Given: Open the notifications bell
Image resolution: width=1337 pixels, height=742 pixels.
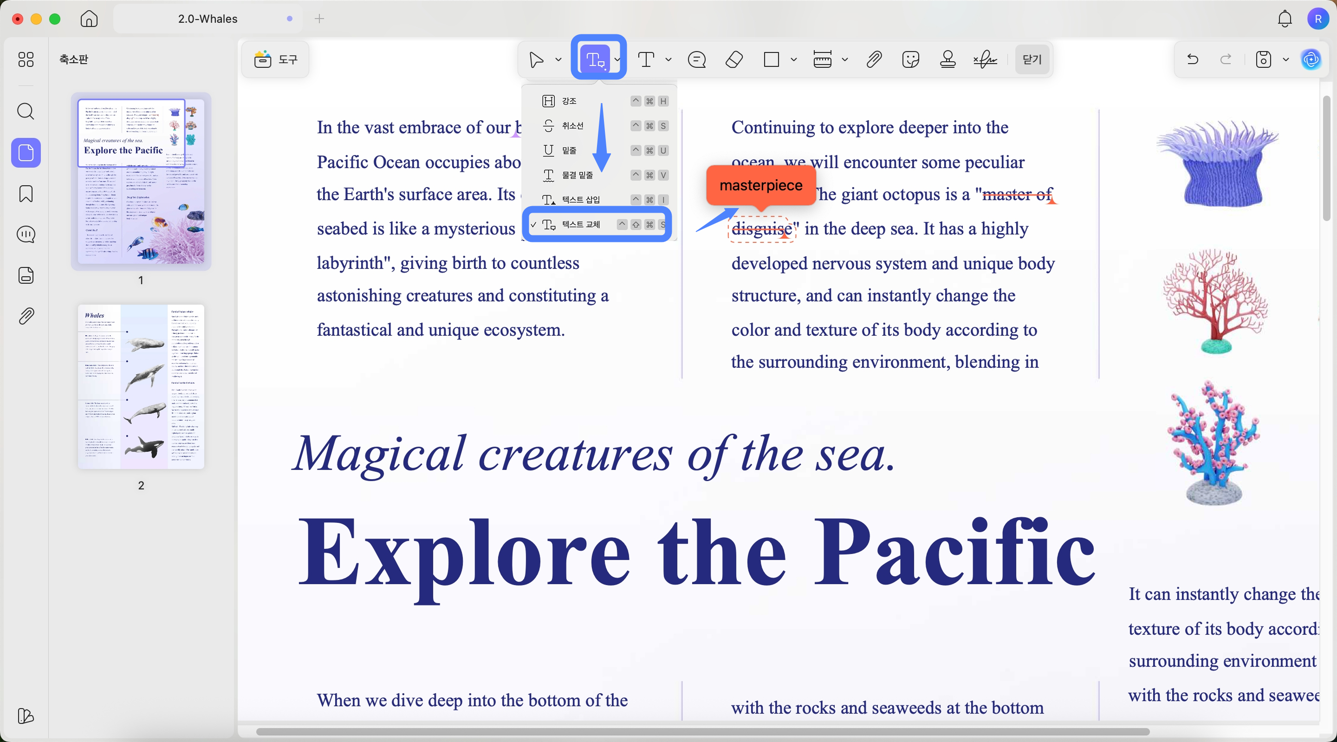Looking at the screenshot, I should (1285, 19).
